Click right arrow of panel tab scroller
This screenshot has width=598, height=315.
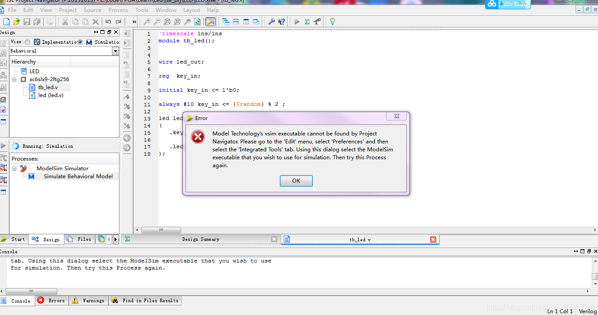point(116,239)
